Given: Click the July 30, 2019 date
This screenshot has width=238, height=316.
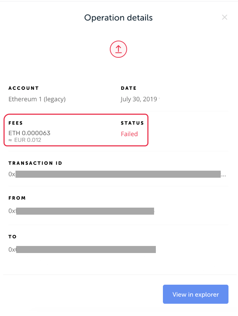Looking at the screenshot, I should (139, 99).
